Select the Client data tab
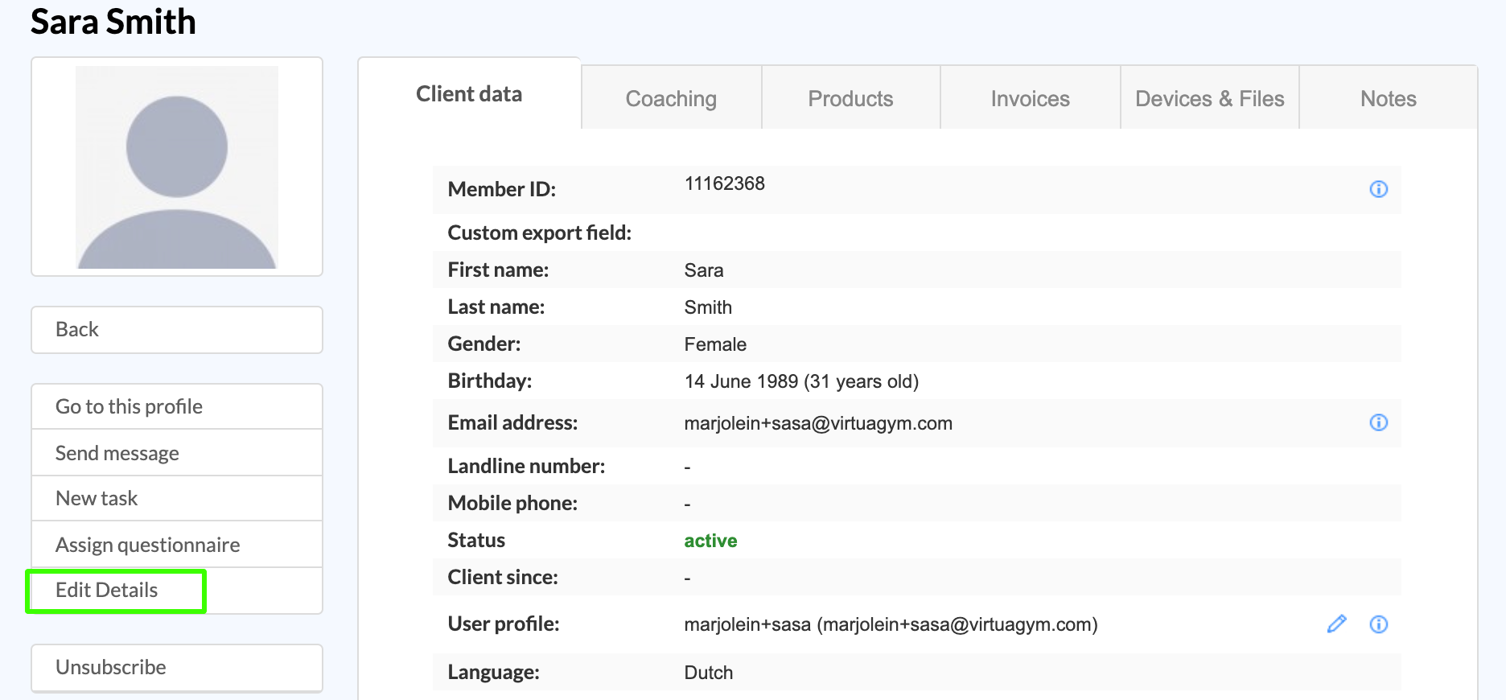1506x700 pixels. pyautogui.click(x=469, y=94)
